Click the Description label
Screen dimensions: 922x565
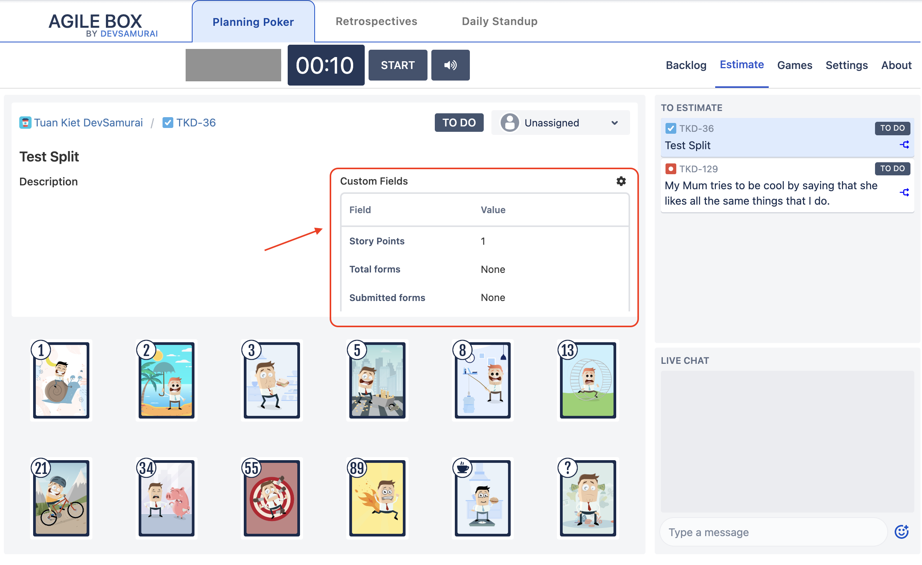point(49,182)
